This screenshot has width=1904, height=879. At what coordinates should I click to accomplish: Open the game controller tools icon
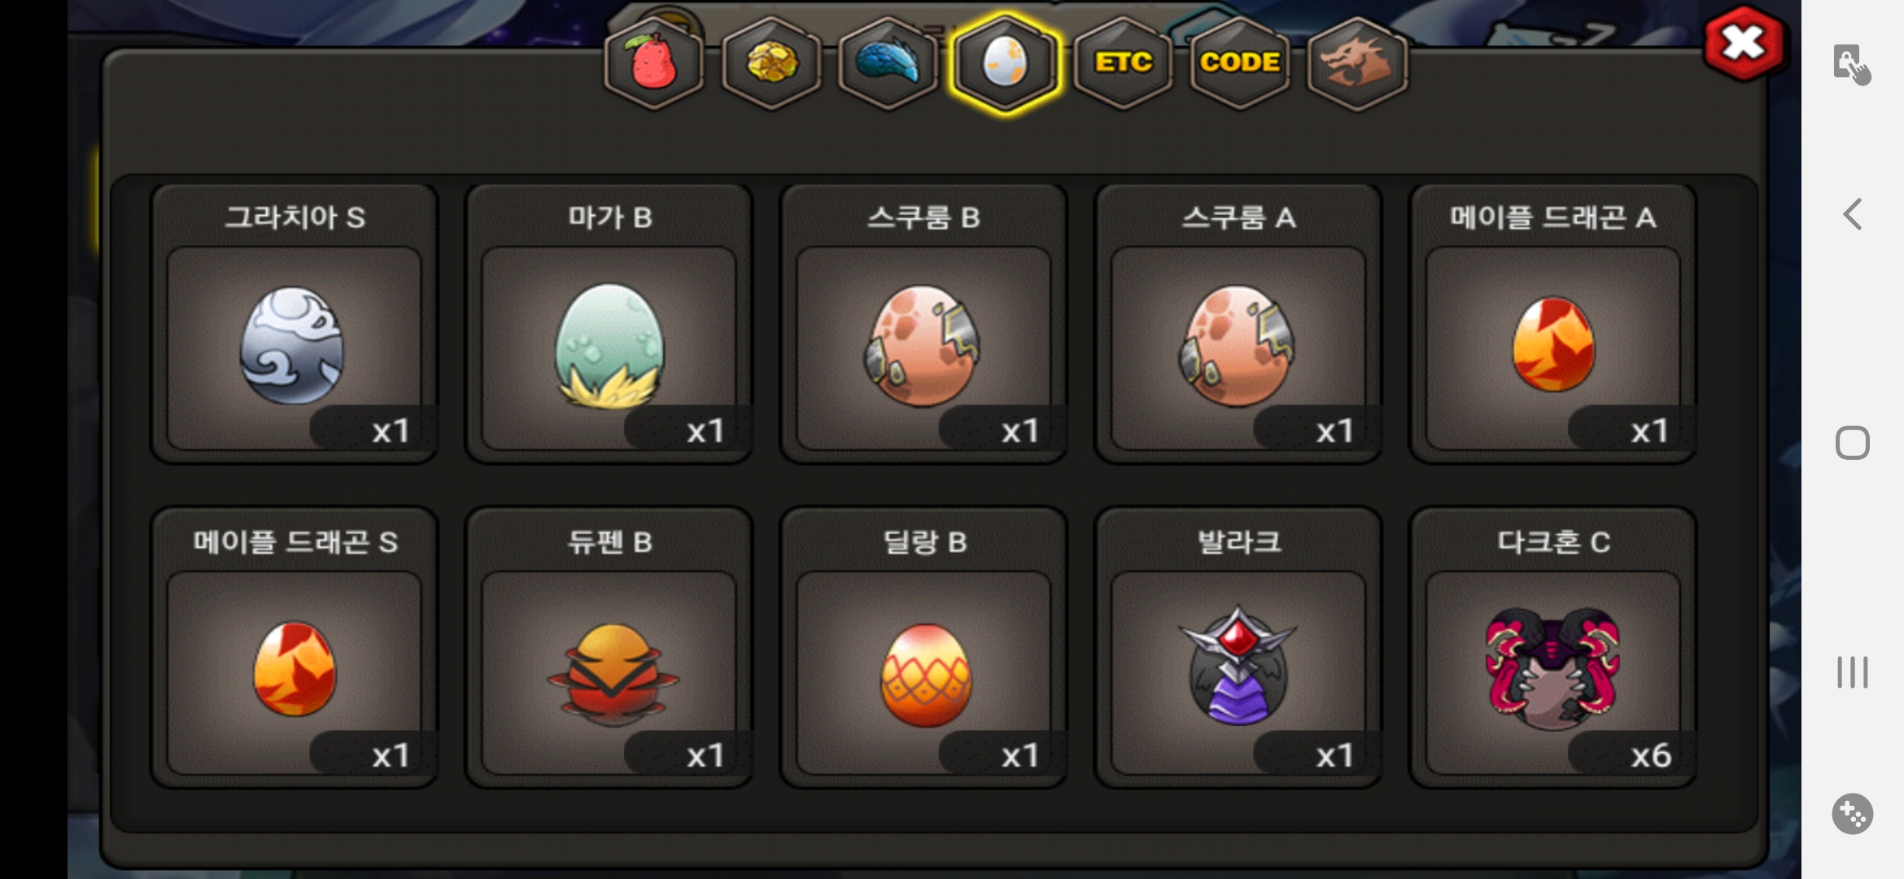[1853, 813]
